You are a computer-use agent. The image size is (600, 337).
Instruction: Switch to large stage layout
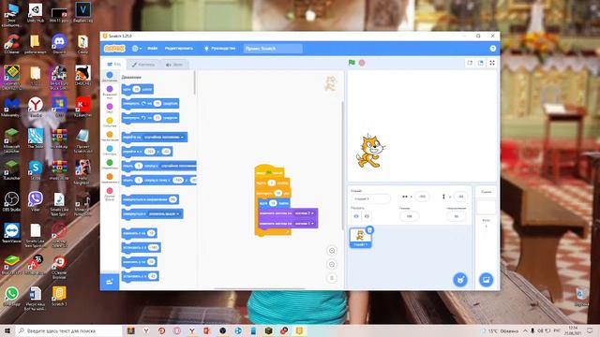[481, 63]
